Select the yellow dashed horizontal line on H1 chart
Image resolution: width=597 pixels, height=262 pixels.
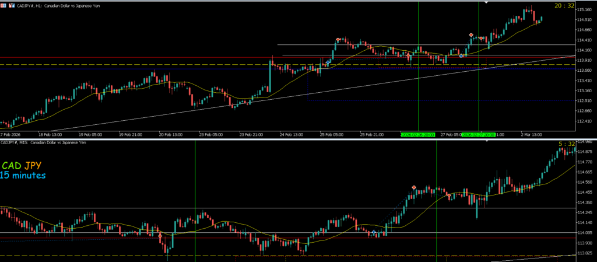pos(175,64)
